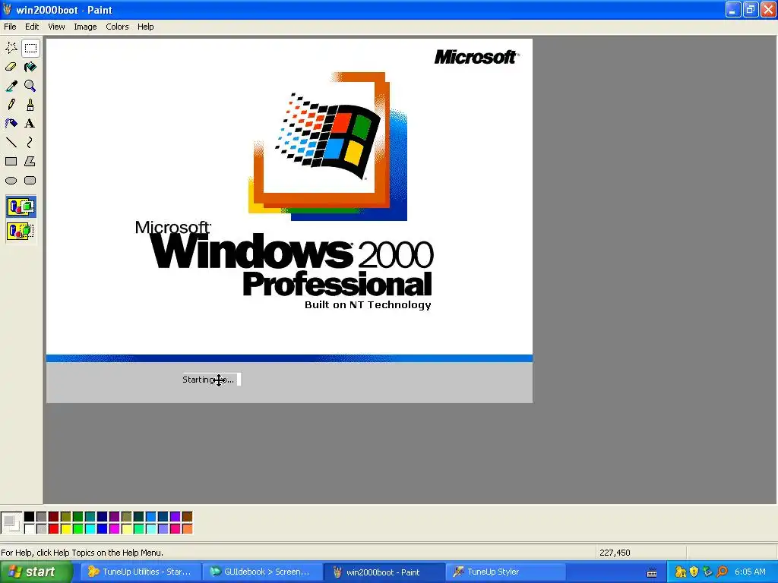Pick the Rectangle shape tool
Viewport: 778px width, 583px height.
click(x=11, y=161)
